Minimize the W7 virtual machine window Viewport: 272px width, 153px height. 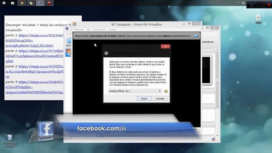pos(184,24)
